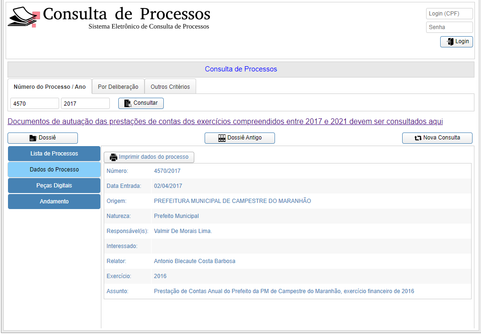481x334 pixels.
Task: Click the Assunto Prestação de Contas Anual text
Action: point(284,291)
